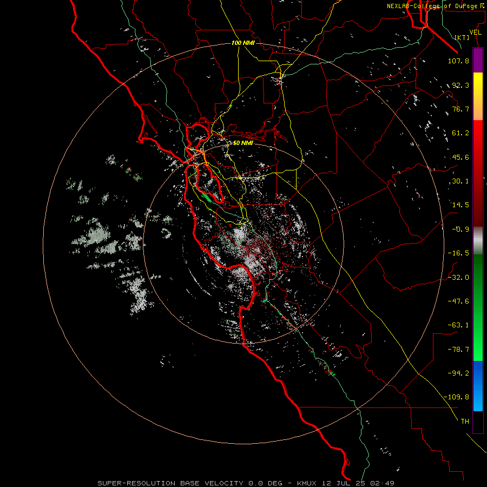Click the 0.0 DEG elevation angle text
The height and width of the screenshot is (487, 487).
266,483
